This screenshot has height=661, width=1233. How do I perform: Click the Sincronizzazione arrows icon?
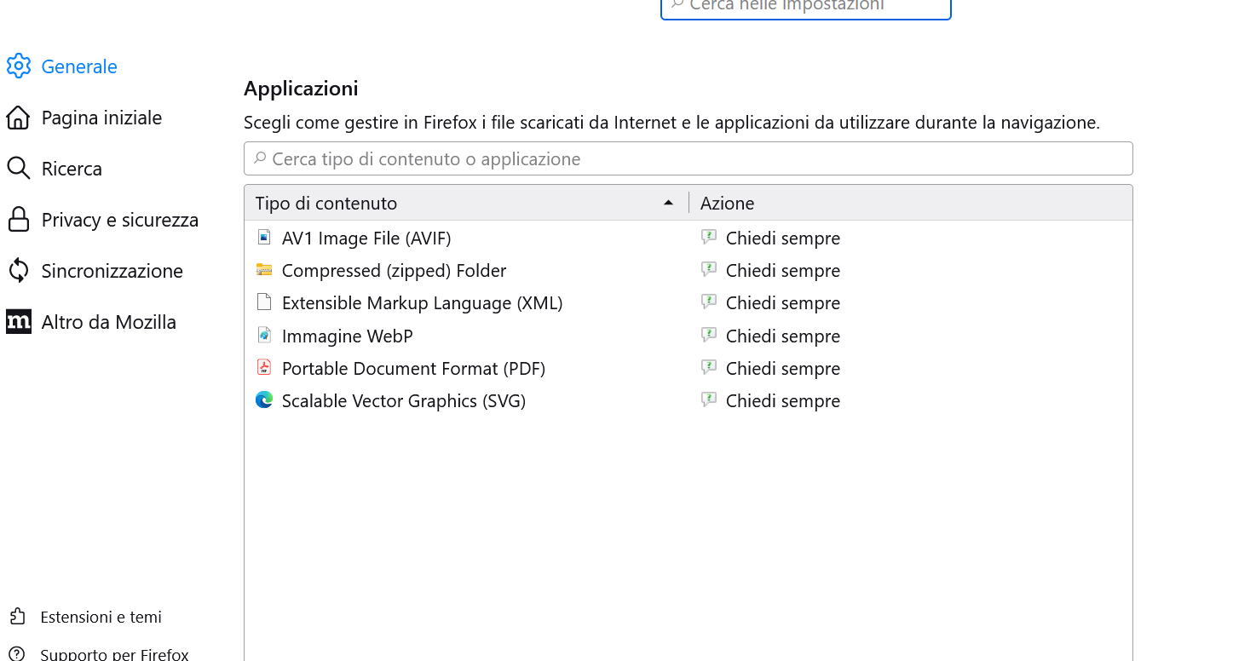19,271
